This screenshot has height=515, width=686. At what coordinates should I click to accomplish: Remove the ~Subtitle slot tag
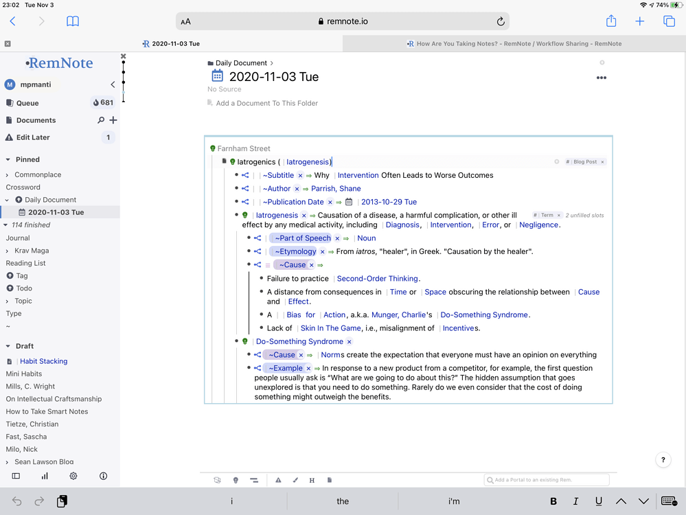300,176
